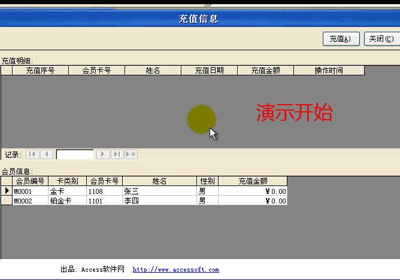Click the 卡类别 column header
The width and height of the screenshot is (400, 280).
67,181
